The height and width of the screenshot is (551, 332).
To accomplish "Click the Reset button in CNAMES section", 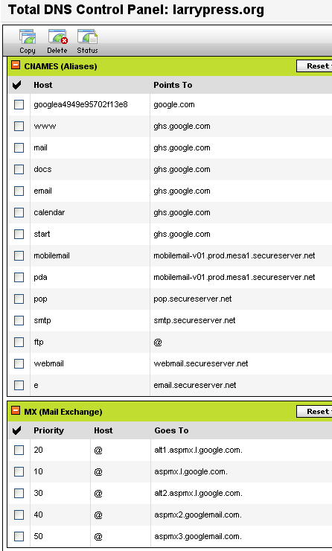I will click(x=314, y=66).
